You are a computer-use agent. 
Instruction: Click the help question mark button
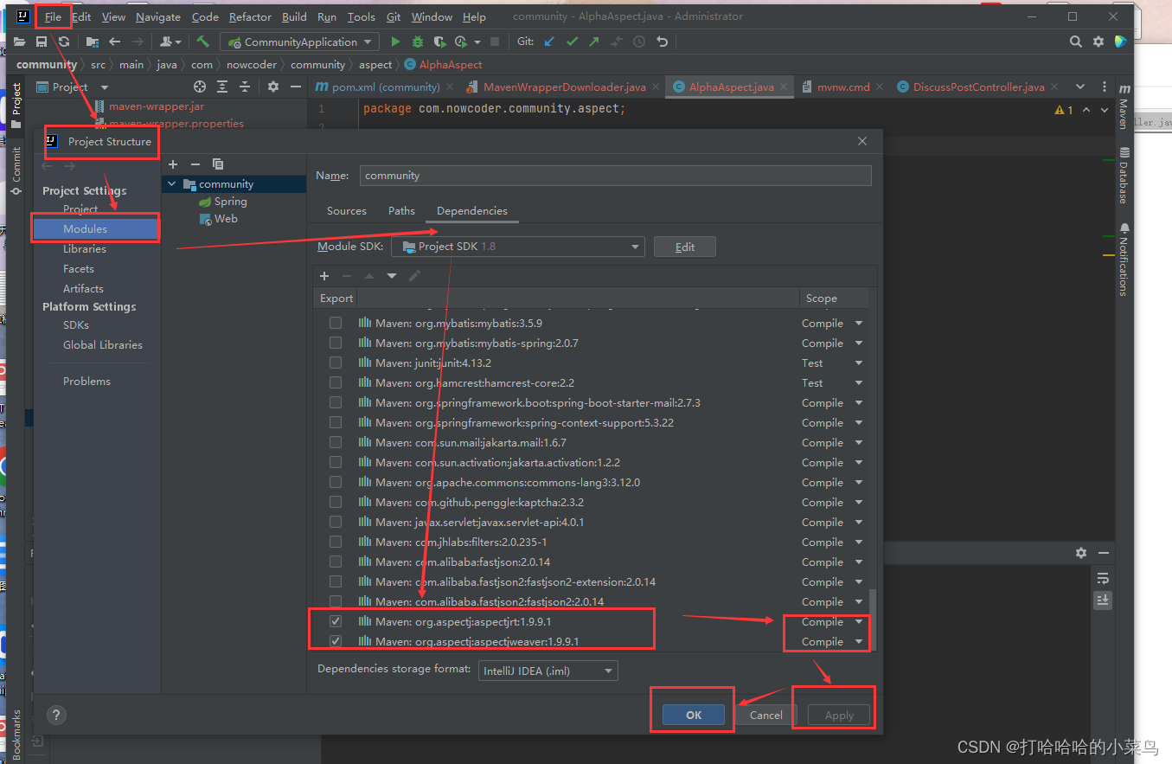coord(56,715)
